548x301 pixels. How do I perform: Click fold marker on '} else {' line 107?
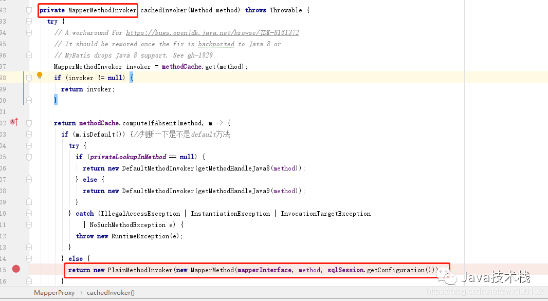click(29, 179)
